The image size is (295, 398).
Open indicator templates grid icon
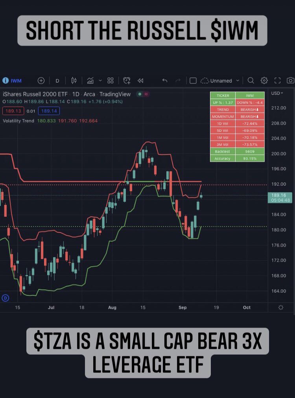[110, 81]
